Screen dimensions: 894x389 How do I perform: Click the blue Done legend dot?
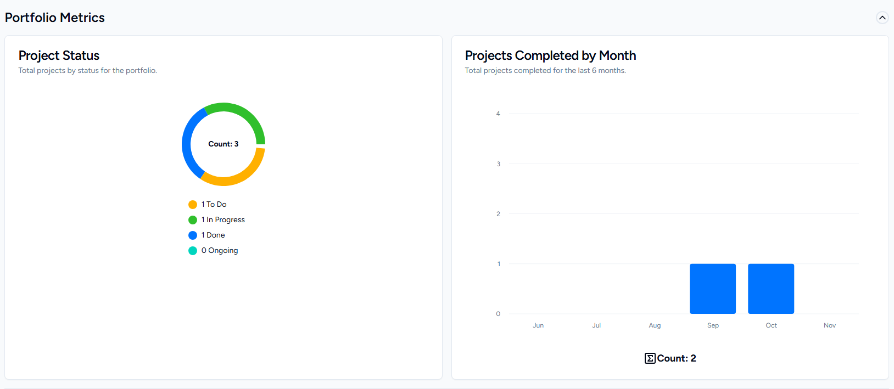click(x=193, y=235)
